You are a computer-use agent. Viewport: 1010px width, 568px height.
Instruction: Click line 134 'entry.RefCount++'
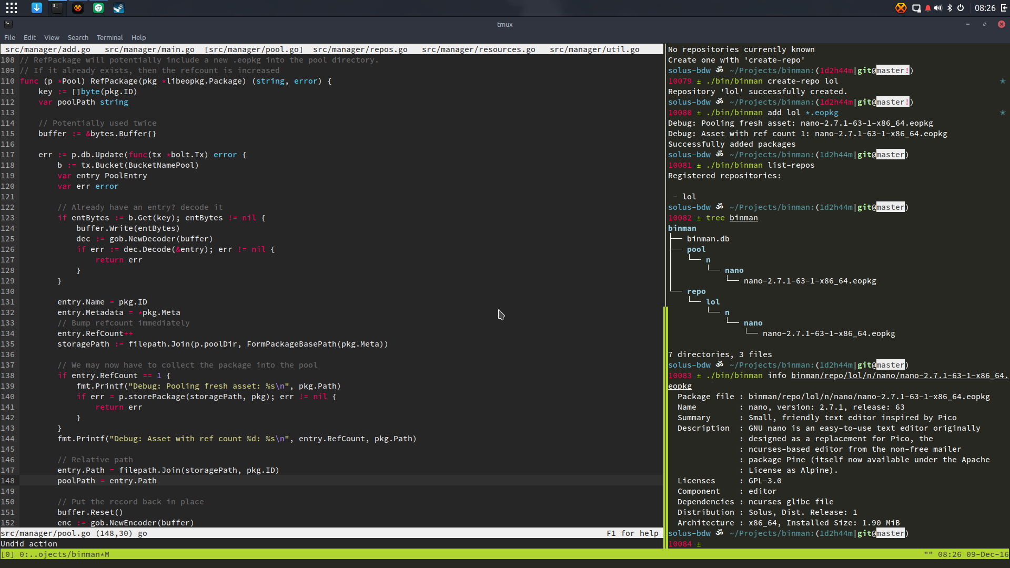[95, 333]
